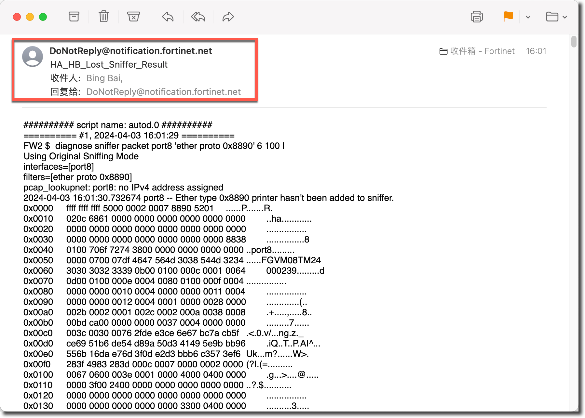The image size is (585, 418).
Task: Mark message as junk mail
Action: (x=133, y=17)
